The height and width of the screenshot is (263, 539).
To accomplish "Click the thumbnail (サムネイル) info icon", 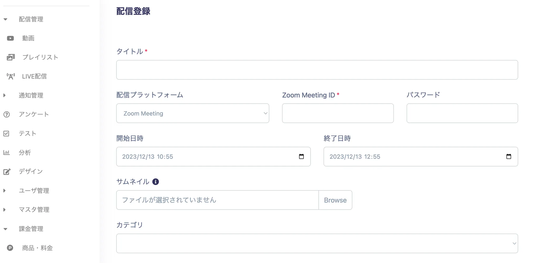I will (x=156, y=182).
